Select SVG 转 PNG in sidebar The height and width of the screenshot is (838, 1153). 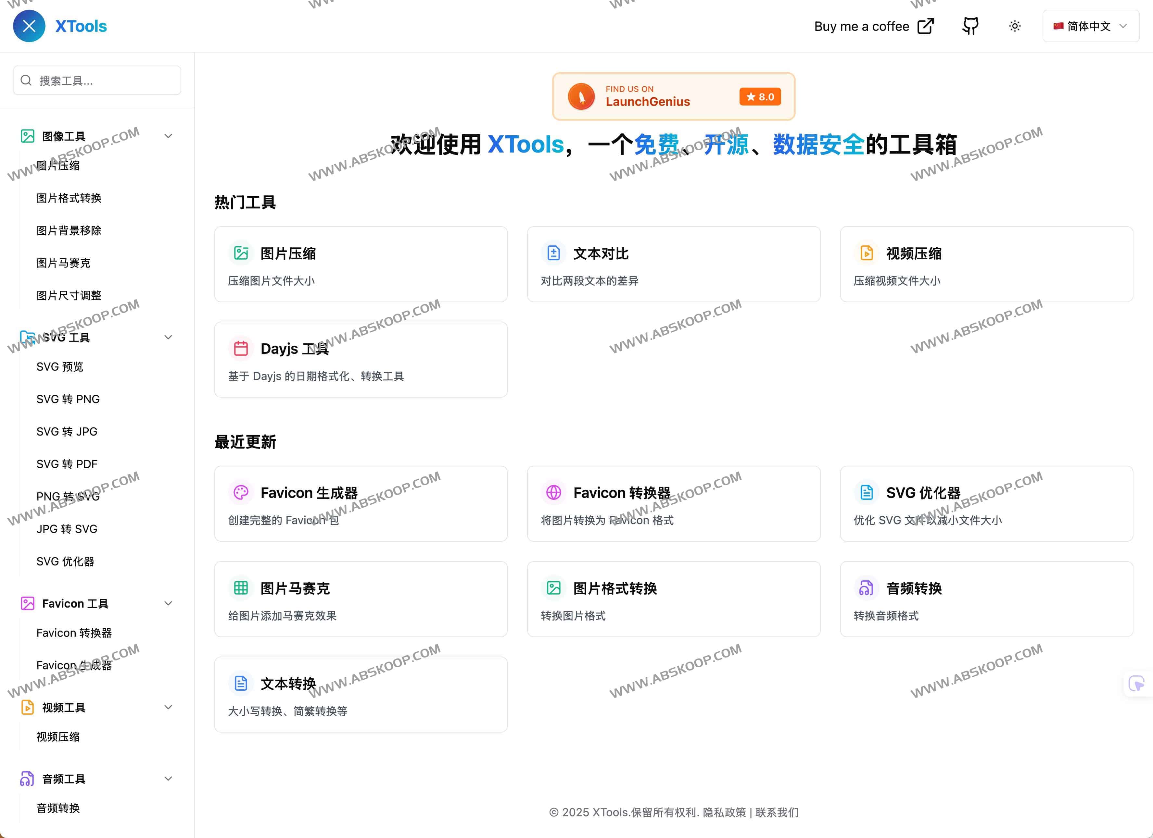[68, 399]
